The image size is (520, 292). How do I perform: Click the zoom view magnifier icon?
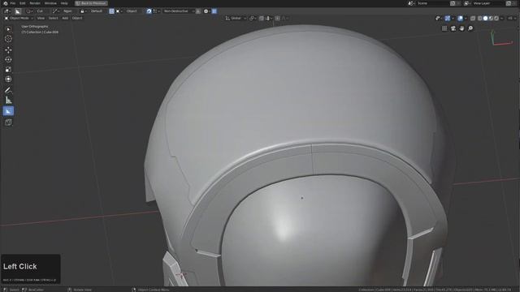[470, 28]
